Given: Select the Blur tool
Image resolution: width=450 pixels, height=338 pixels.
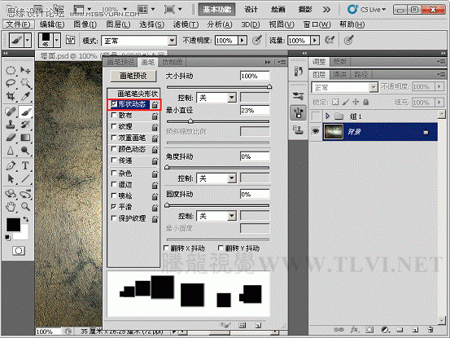Looking at the screenshot, I should 11,151.
